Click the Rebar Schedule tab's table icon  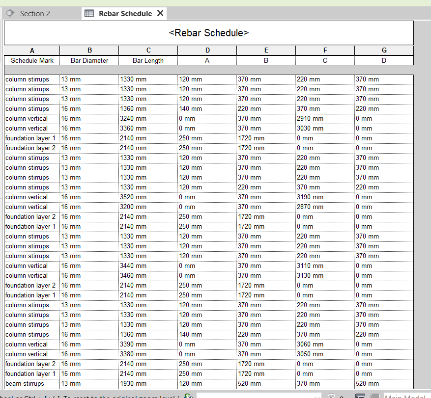pos(89,14)
